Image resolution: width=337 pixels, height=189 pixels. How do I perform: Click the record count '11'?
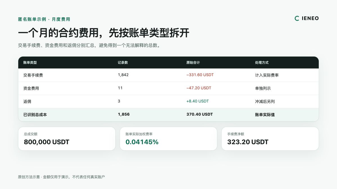120,88
